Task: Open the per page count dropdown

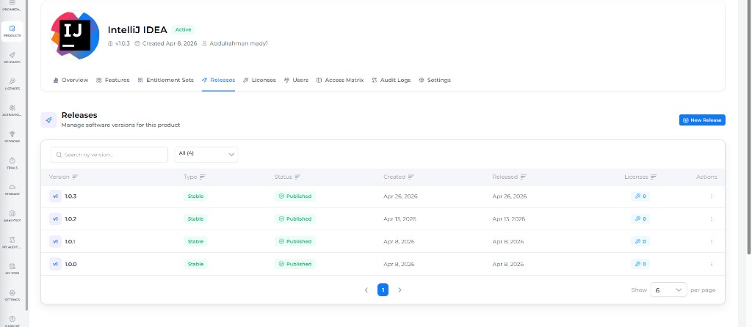Action: tap(668, 290)
